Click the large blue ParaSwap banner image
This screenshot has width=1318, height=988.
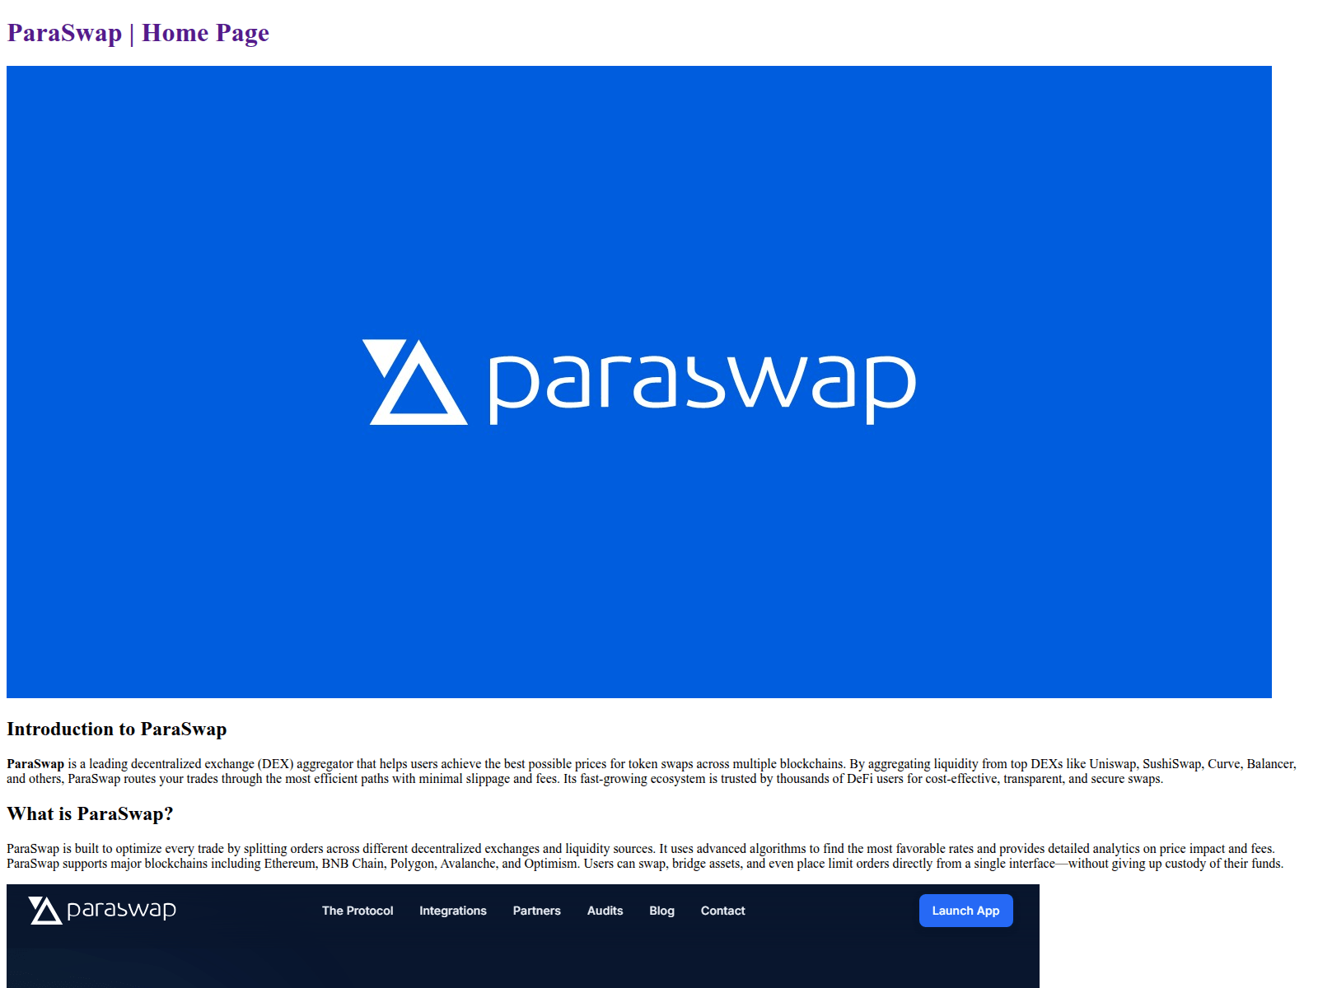639,382
